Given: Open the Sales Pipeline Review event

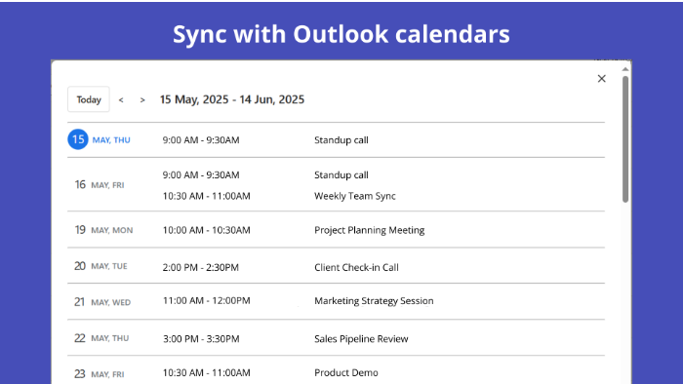Looking at the screenshot, I should point(361,339).
